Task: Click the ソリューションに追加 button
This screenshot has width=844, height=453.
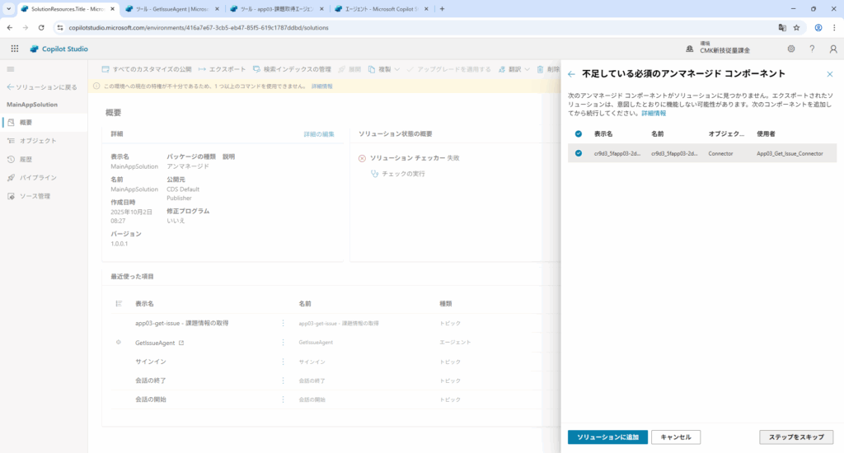Action: [x=607, y=437]
